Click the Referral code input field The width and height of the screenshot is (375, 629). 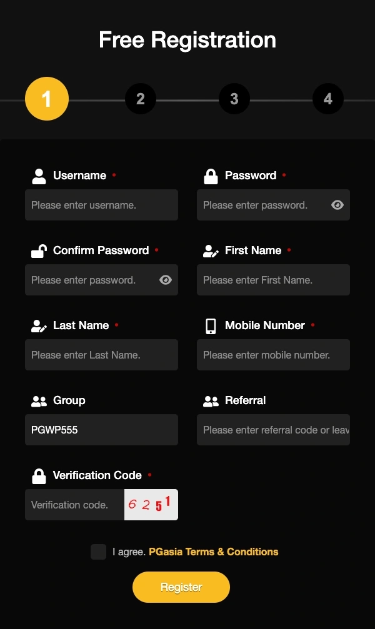(273, 430)
